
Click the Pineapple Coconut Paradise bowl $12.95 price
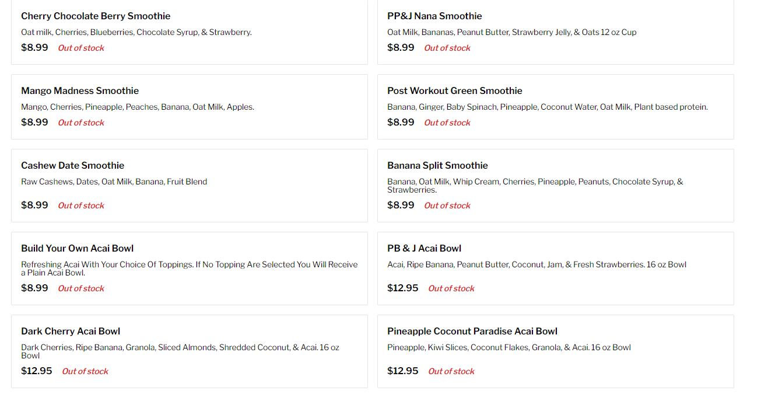tap(402, 371)
